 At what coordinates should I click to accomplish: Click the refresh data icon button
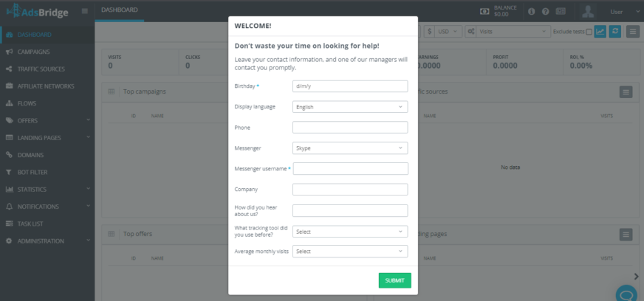coord(615,32)
